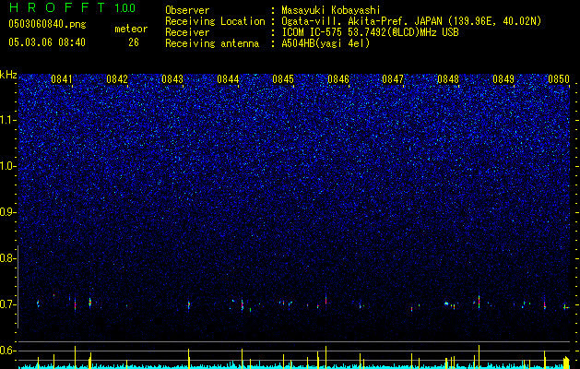Click the Receiving antenna label
Image resolution: width=580 pixels, height=369 pixels.
(x=212, y=43)
